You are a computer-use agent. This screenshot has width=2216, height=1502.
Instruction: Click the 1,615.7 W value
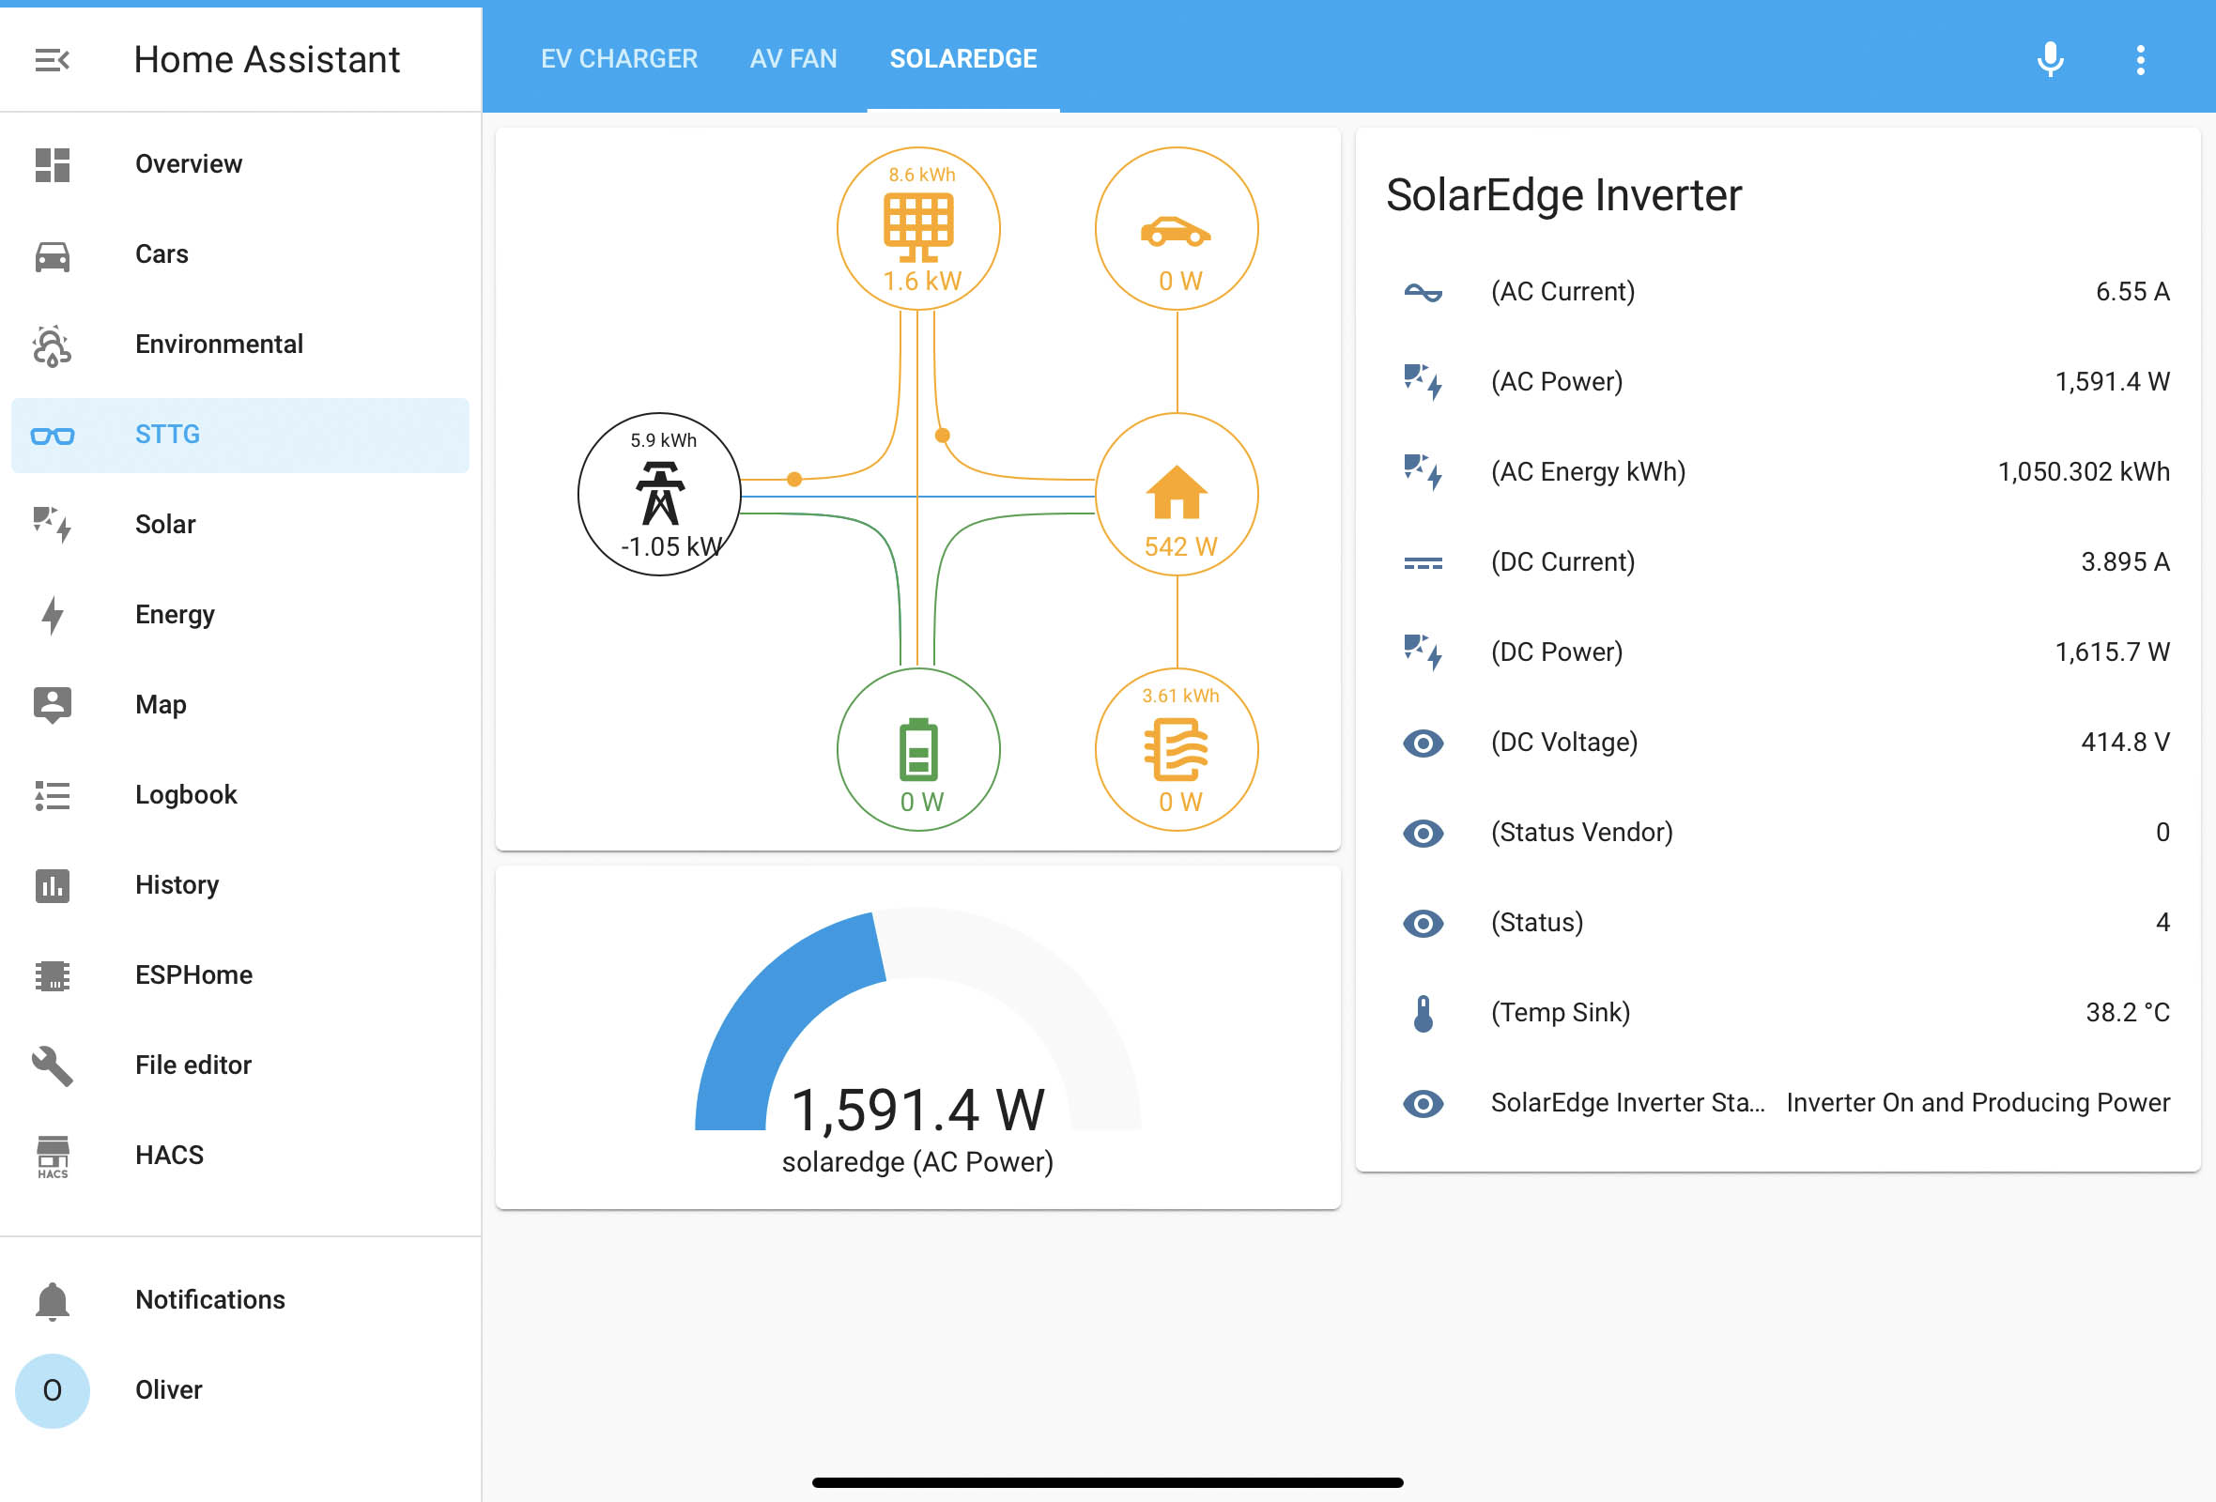coord(2112,651)
